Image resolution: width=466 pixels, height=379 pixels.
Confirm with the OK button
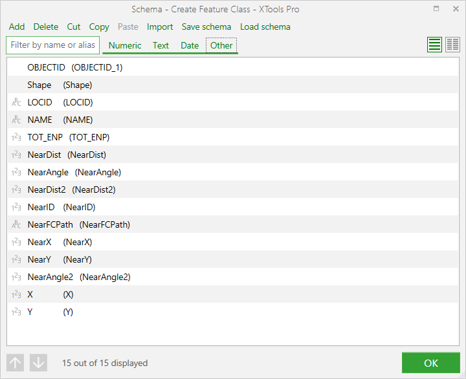tap(431, 363)
